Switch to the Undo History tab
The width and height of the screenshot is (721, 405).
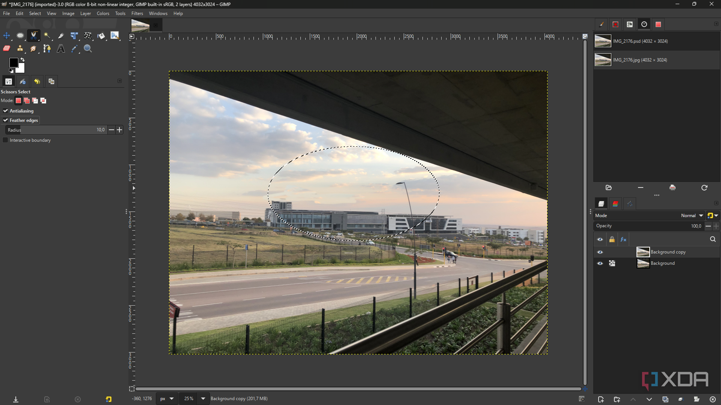(x=37, y=81)
